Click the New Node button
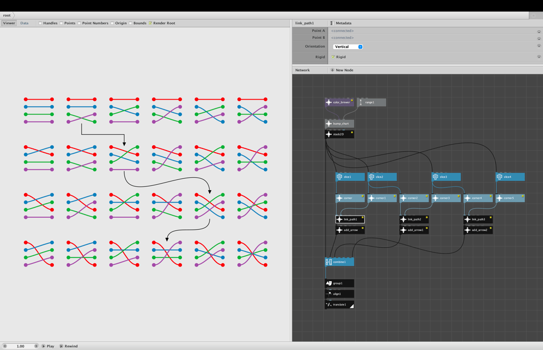 pyautogui.click(x=342, y=70)
